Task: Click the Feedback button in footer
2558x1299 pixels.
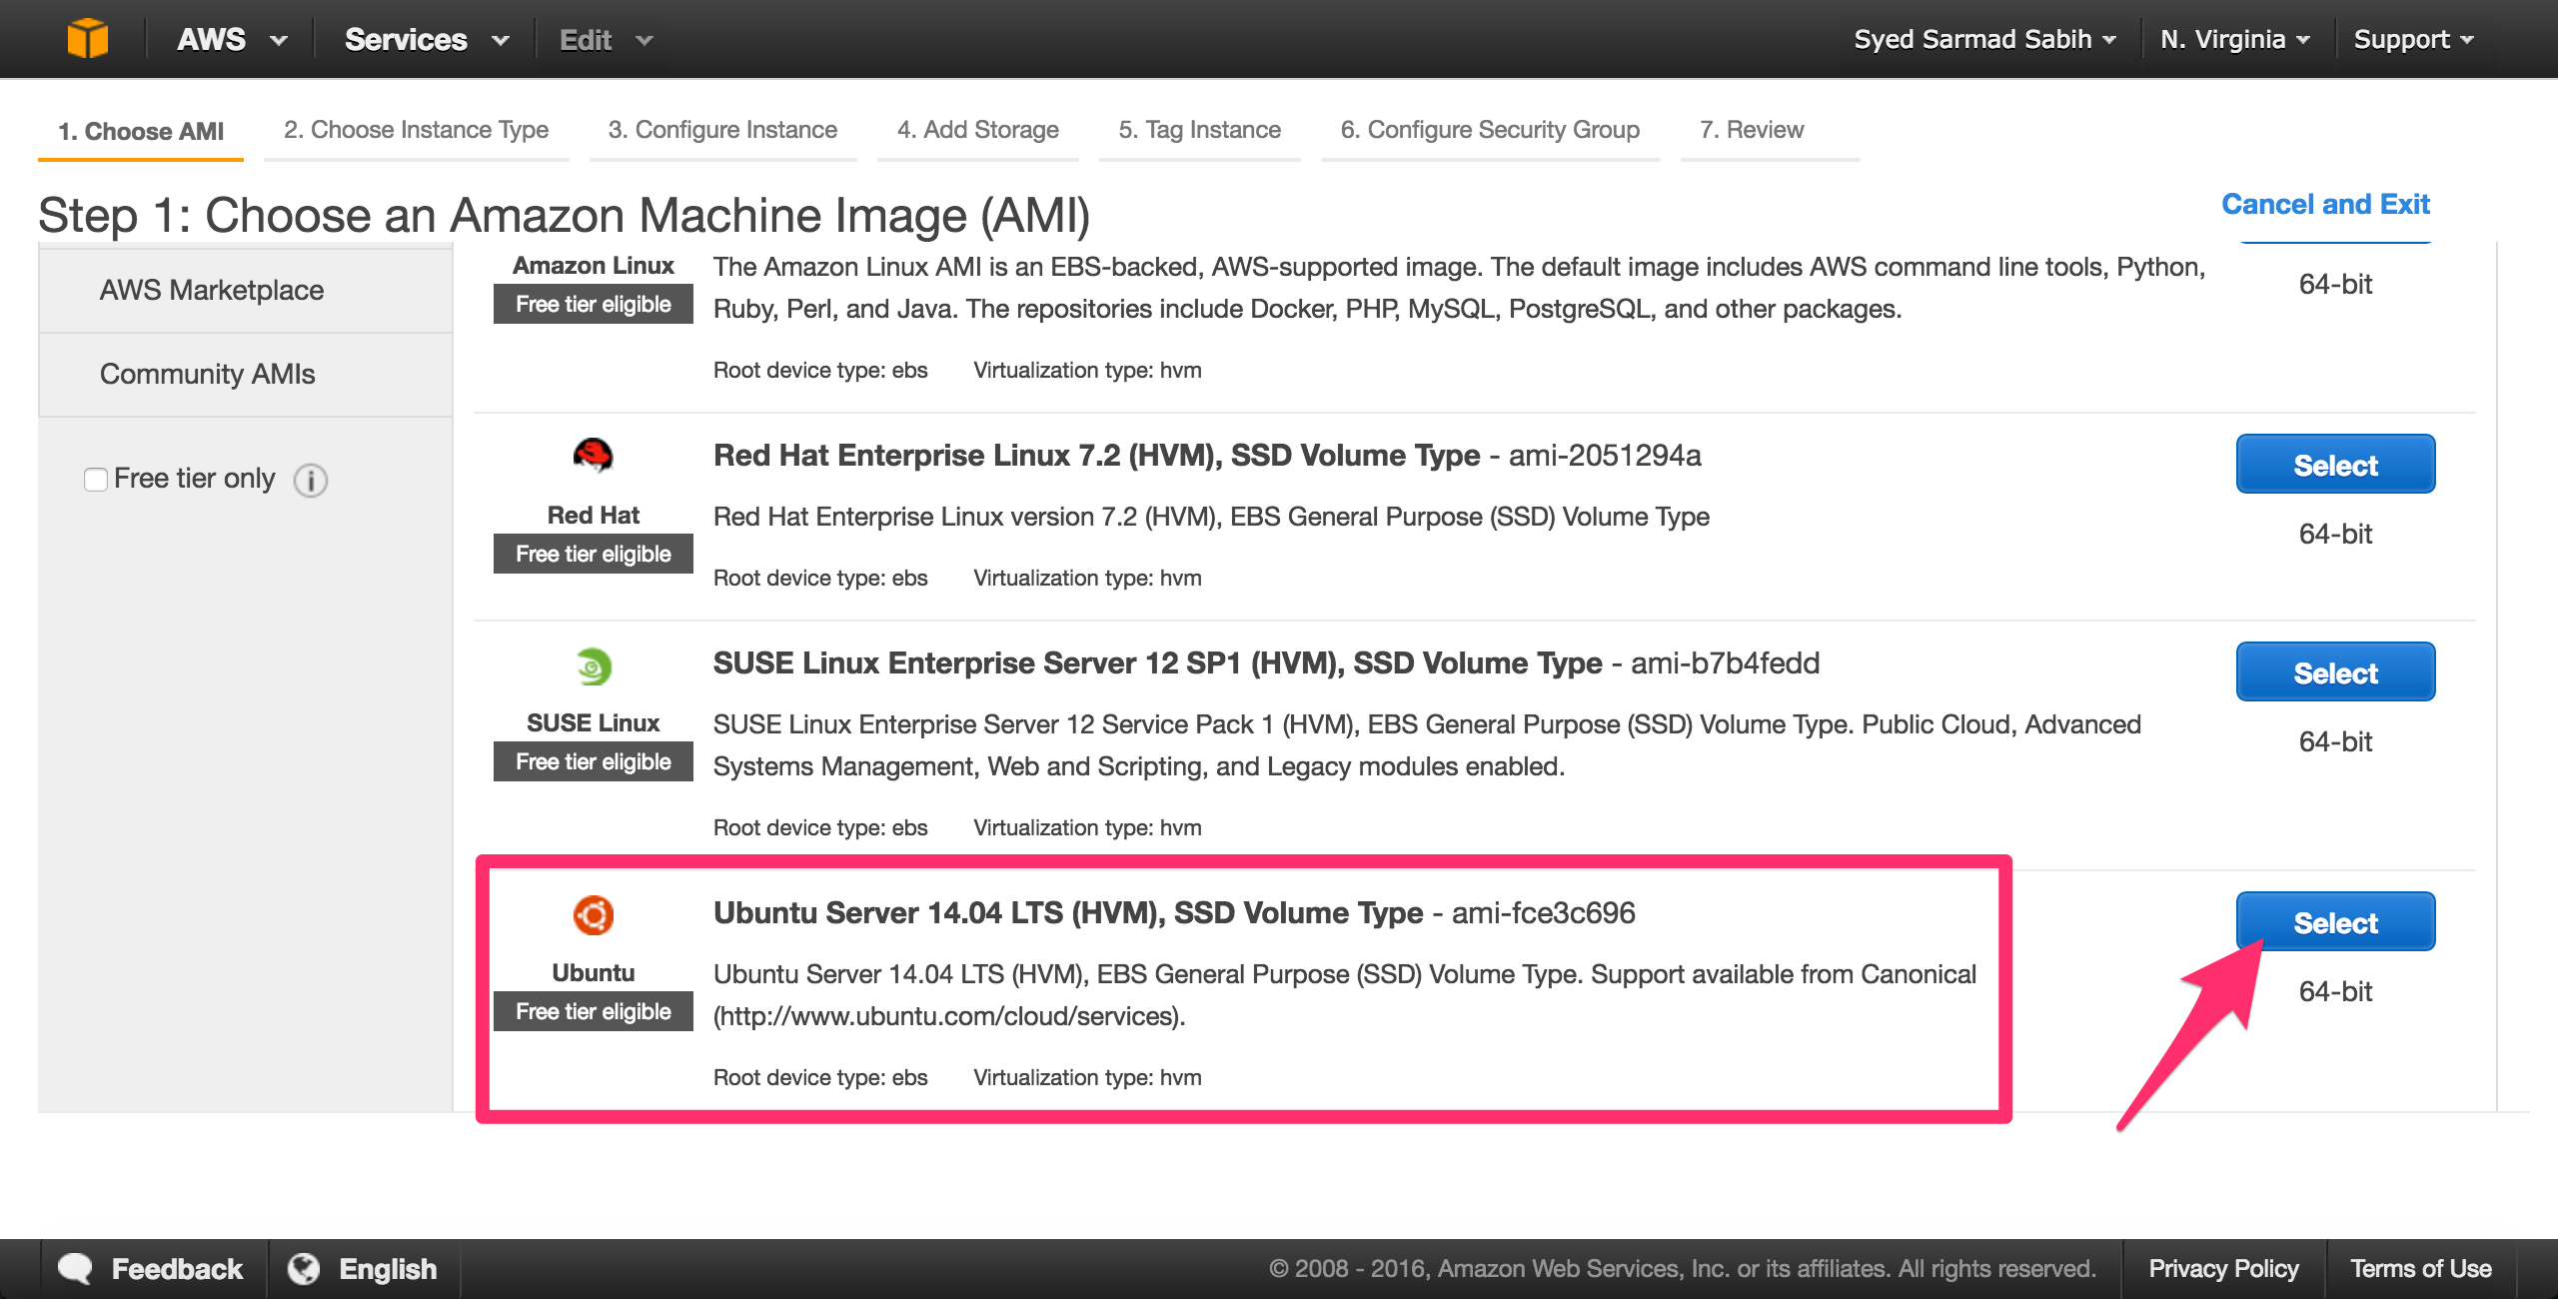Action: click(153, 1269)
